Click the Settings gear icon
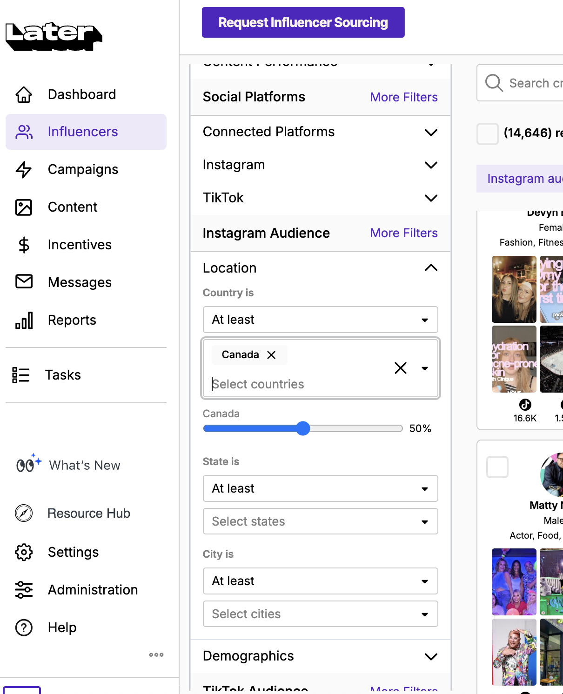 tap(24, 552)
